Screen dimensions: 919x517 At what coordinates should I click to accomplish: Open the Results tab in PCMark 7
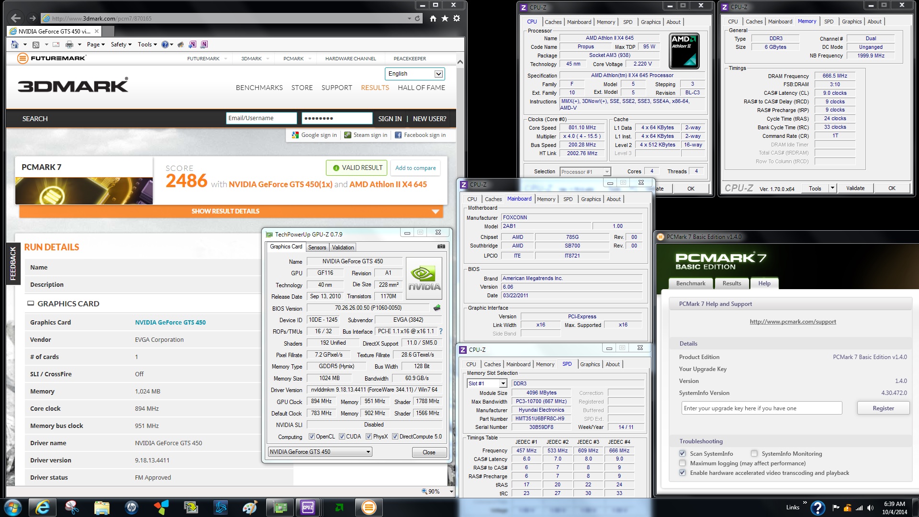(731, 283)
